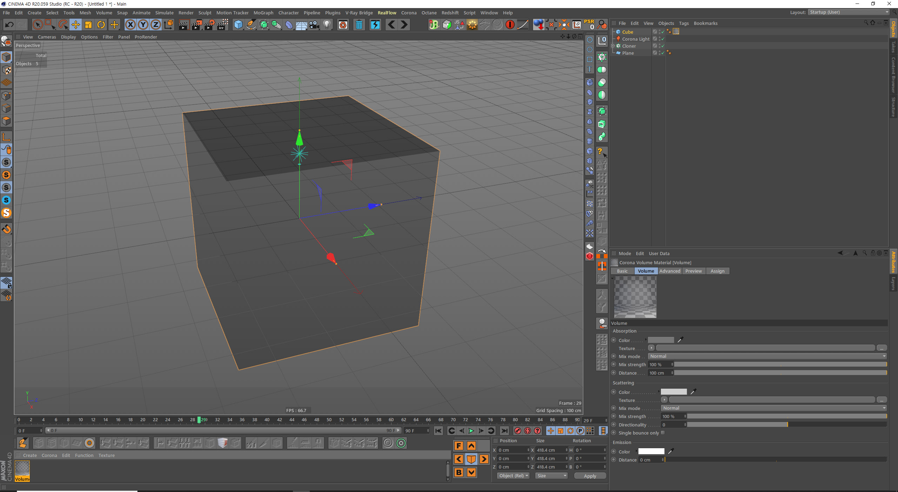Click the Position X input field
This screenshot has width=898, height=492.
coord(513,450)
